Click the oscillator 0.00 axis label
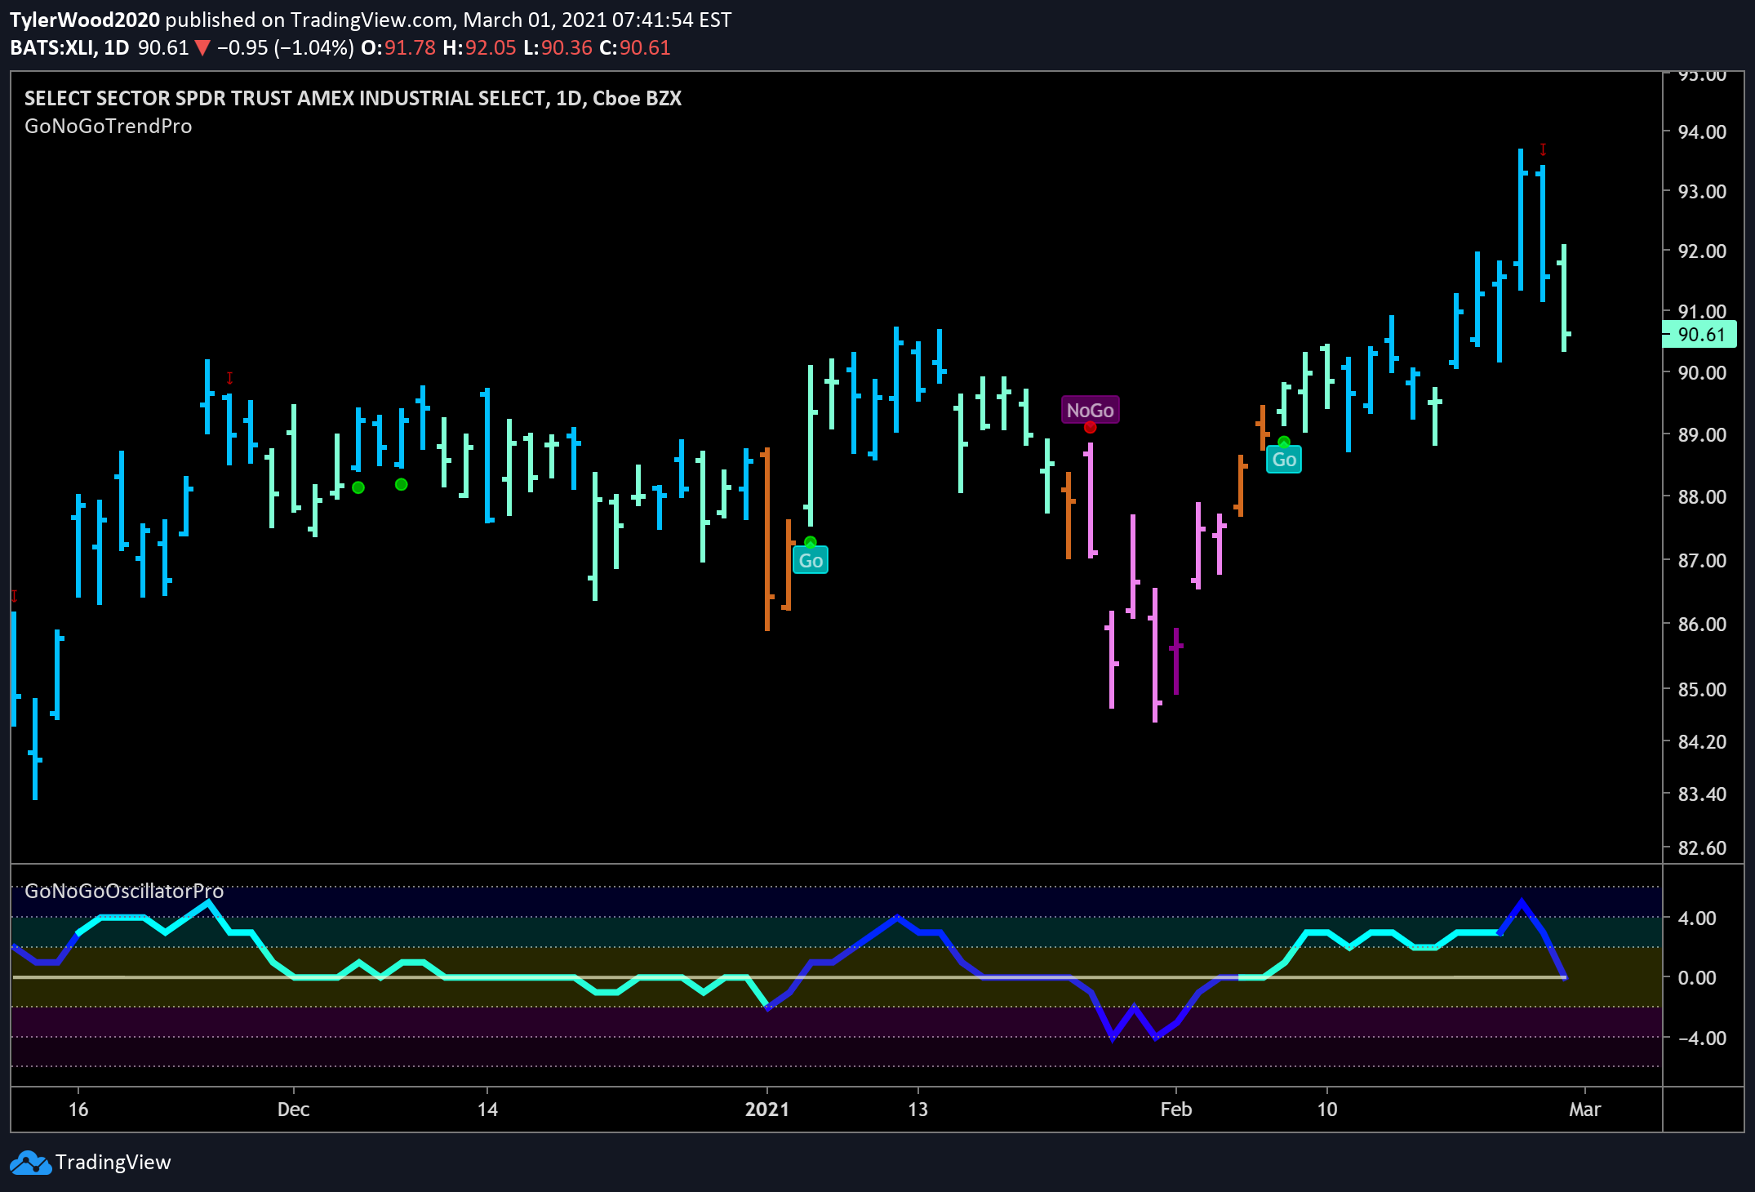Screen dimensions: 1755x1192 pyautogui.click(x=1697, y=977)
